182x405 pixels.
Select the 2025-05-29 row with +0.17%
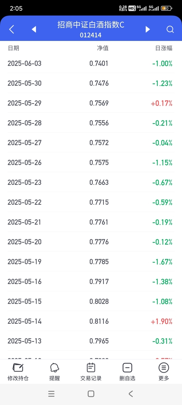click(91, 103)
